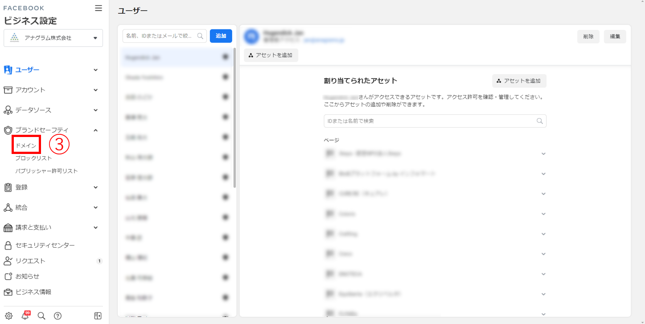Click the 削除 button

(x=588, y=37)
